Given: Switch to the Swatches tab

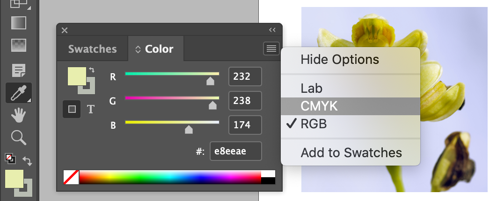Looking at the screenshot, I should (93, 49).
